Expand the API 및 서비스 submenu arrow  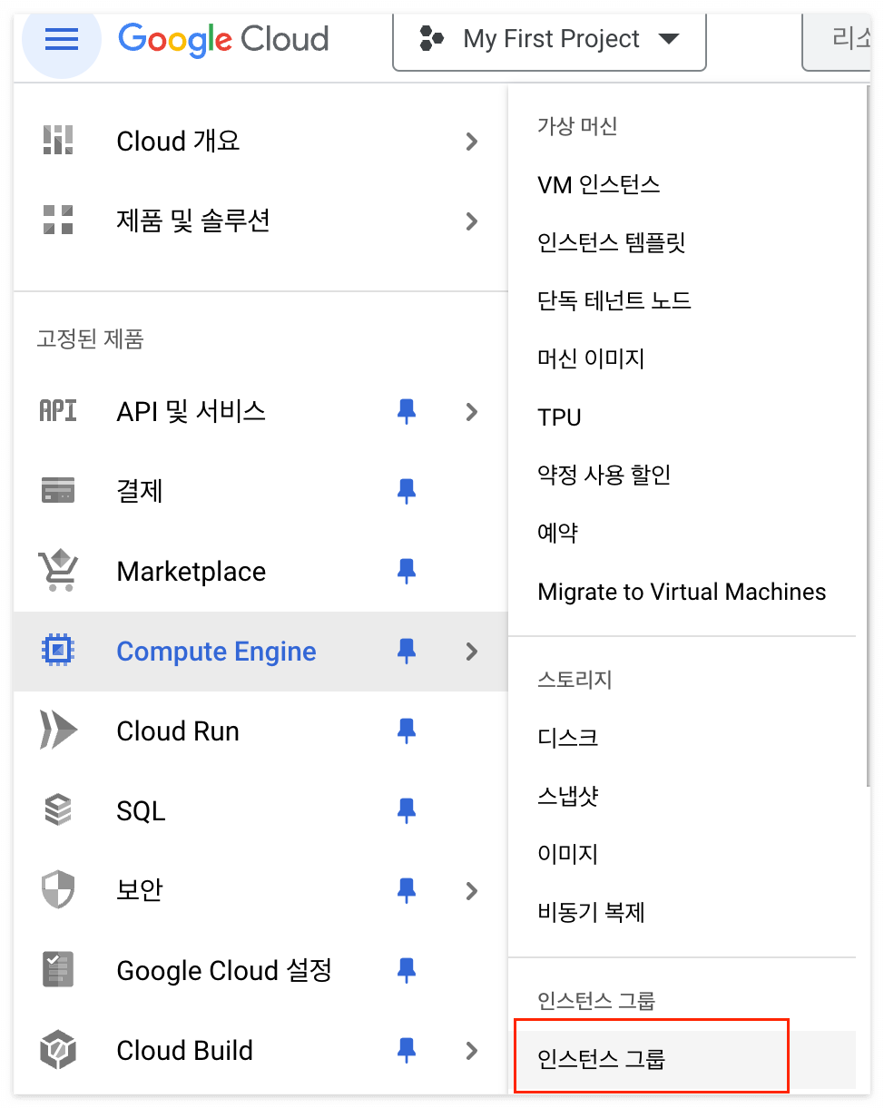[471, 411]
